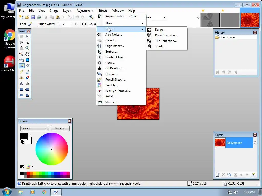The width and height of the screenshot is (262, 196).
Task: Choose Tile Reflection effect
Action: [167, 41]
